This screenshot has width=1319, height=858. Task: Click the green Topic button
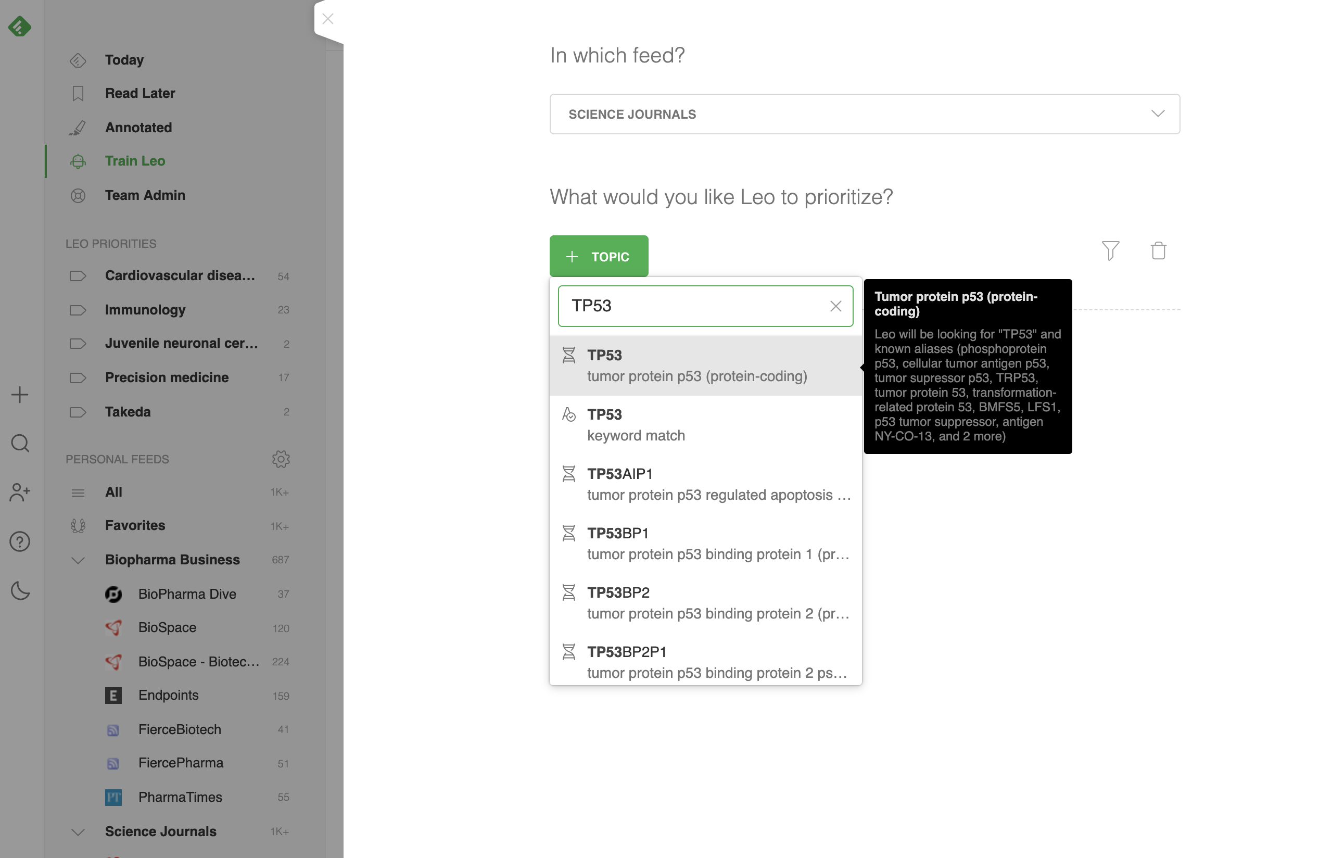coord(599,257)
